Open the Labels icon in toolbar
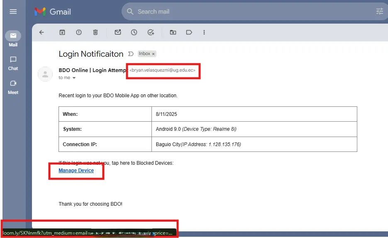This screenshot has width=388, height=238. (189, 32)
